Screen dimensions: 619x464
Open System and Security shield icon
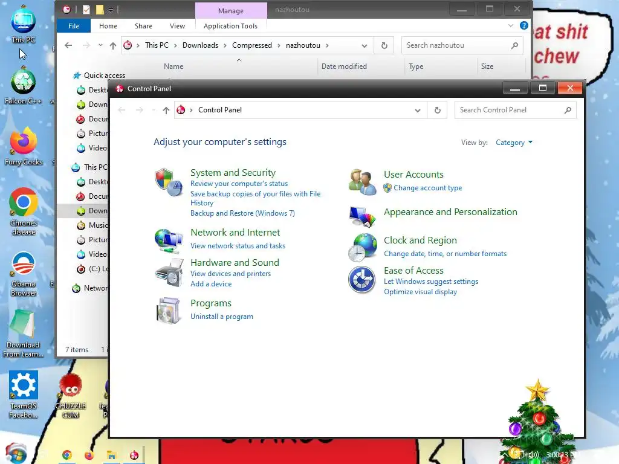click(169, 182)
